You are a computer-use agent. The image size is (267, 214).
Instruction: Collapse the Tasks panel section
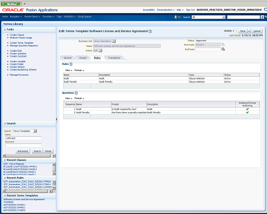(x=5, y=29)
